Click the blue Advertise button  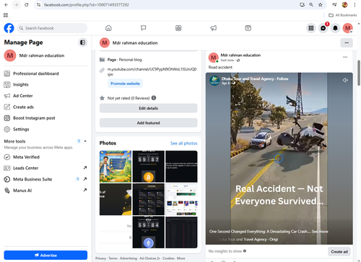(45, 255)
